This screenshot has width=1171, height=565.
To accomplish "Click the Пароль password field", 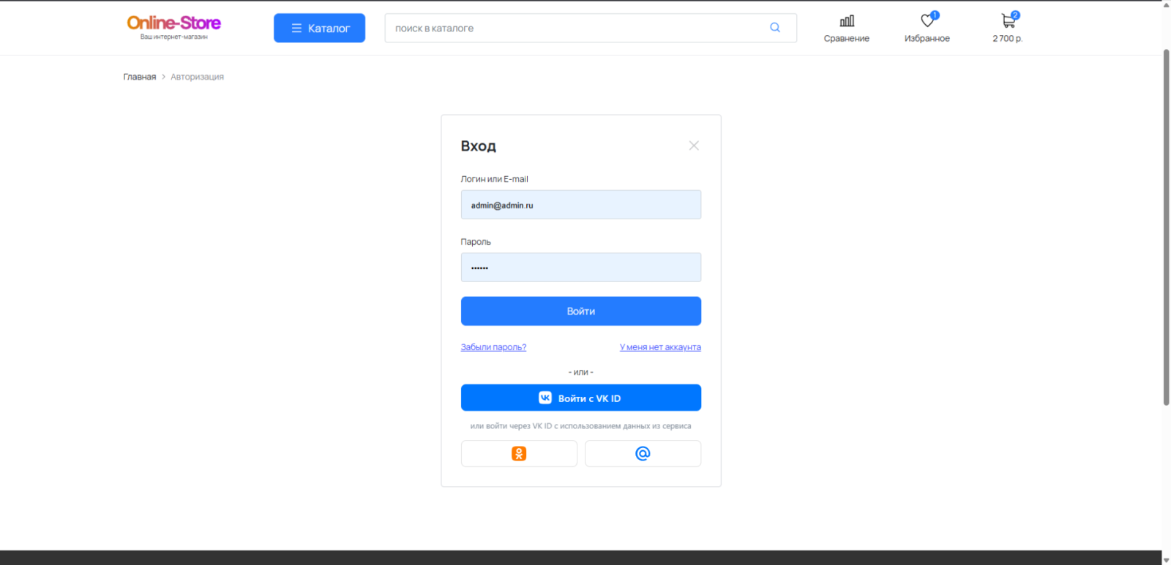I will tap(580, 268).
